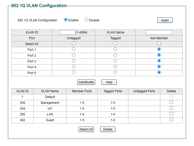Set Port 2 to Untagged
Screen dimensions: 194x146
[74, 55]
